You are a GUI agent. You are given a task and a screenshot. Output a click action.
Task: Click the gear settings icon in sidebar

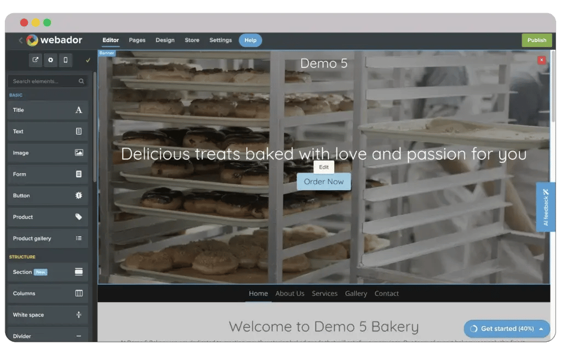click(50, 60)
